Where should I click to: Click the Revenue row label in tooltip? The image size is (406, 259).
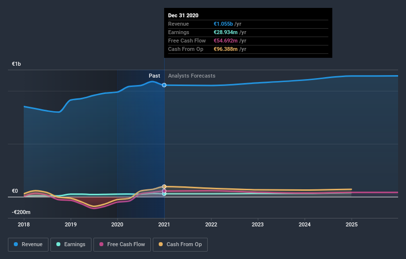point(179,24)
